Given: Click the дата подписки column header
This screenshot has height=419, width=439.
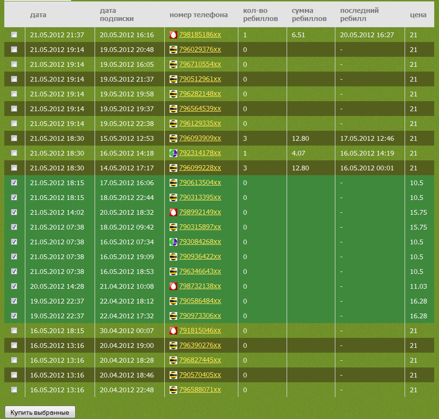Looking at the screenshot, I should click(117, 14).
